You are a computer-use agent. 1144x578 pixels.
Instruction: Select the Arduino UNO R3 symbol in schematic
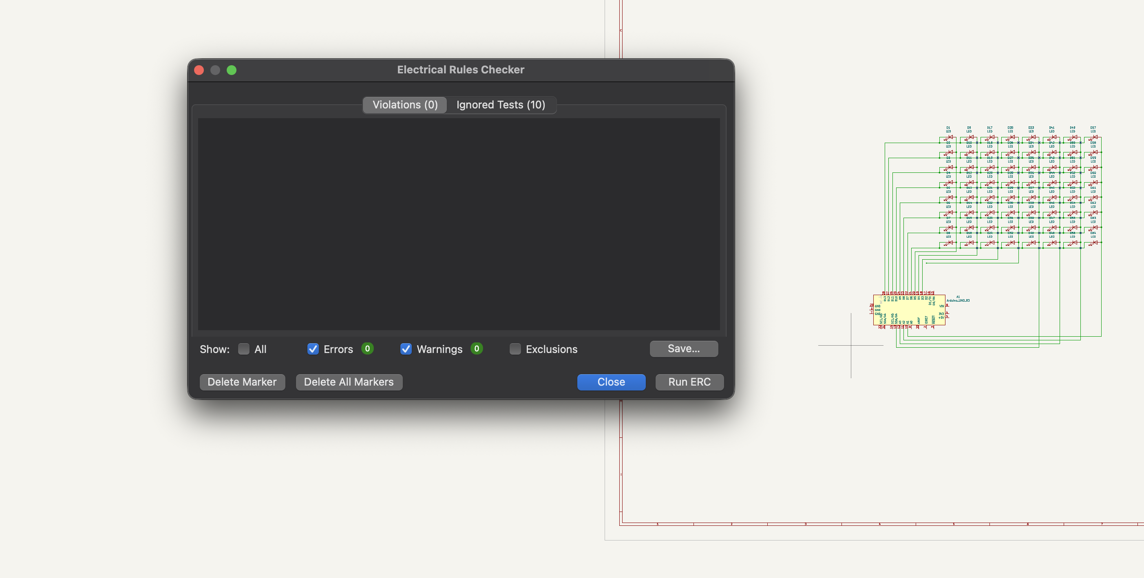coord(909,309)
